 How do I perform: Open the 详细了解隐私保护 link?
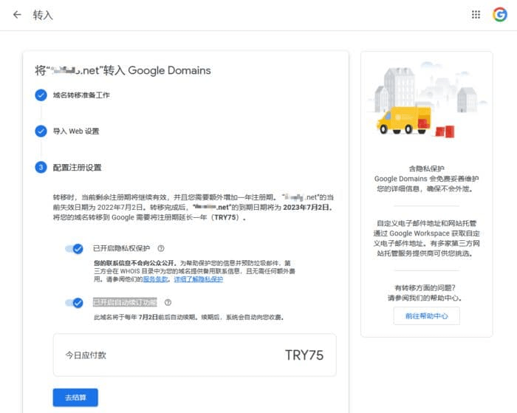click(197, 280)
